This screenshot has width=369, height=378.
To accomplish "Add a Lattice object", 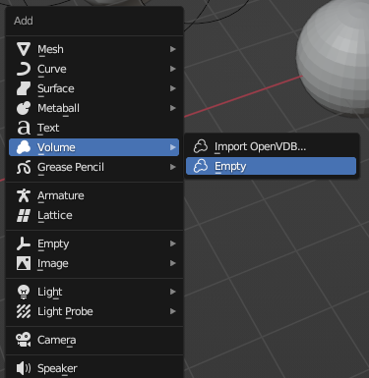I will click(x=94, y=215).
